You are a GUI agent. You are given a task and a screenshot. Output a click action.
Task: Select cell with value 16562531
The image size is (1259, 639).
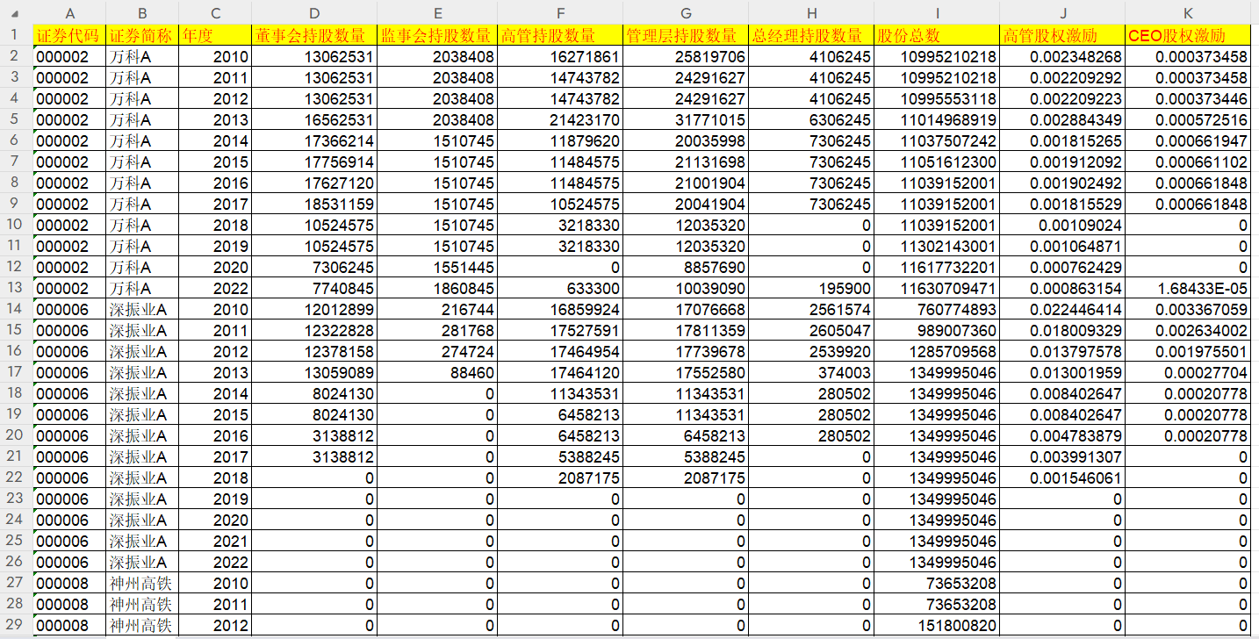click(314, 119)
